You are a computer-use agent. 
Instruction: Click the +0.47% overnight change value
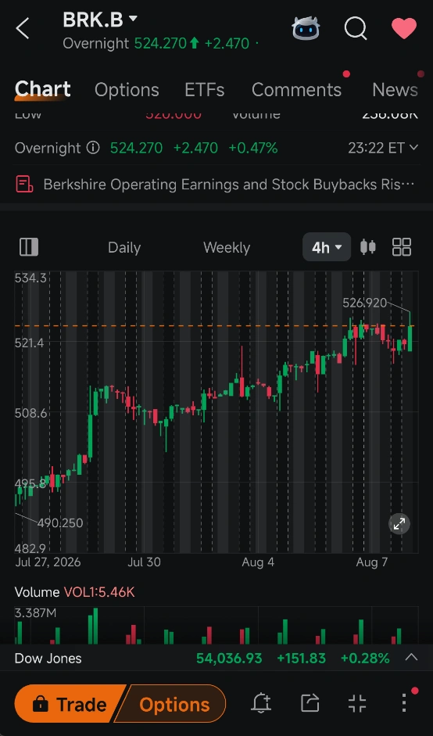click(253, 148)
